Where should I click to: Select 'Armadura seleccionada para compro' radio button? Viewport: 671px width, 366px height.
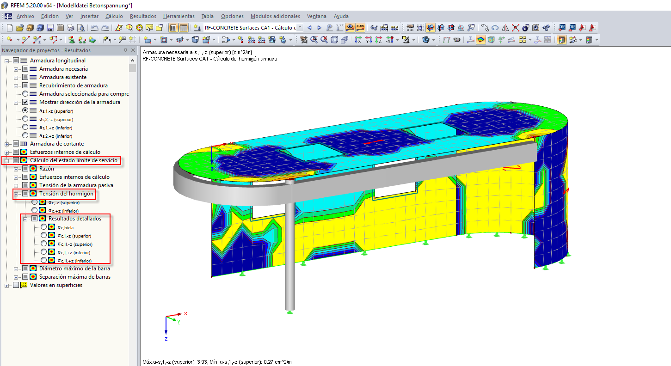[25, 94]
